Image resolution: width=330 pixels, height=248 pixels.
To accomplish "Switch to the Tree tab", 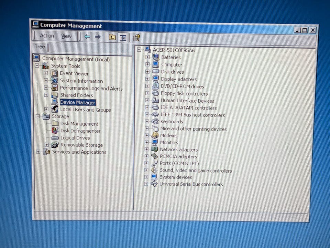I will point(40,46).
